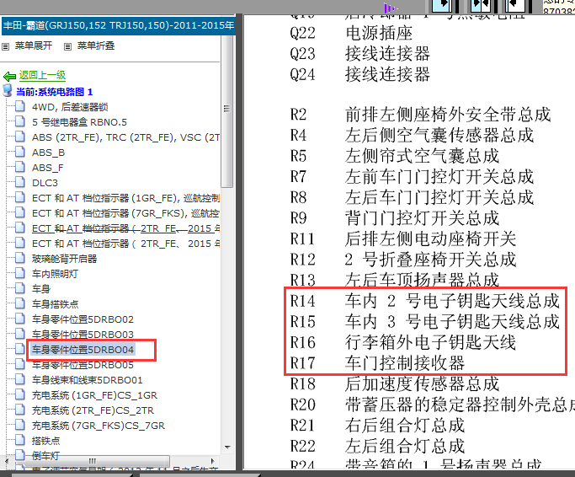Open ECT 和 AT 档位指示器 (7GR_FKS) entry
The width and height of the screenshot is (575, 477).
[x=125, y=213]
